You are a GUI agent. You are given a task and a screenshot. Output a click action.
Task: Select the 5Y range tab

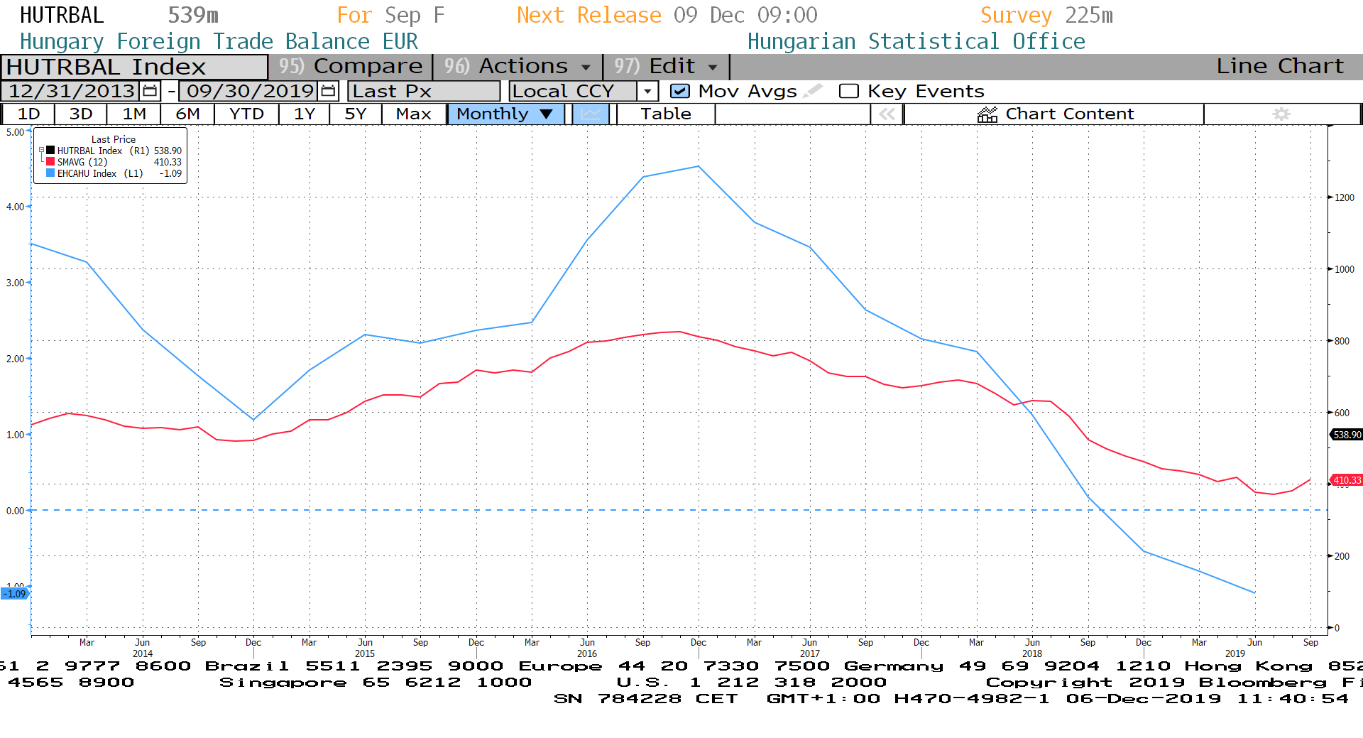pyautogui.click(x=356, y=114)
